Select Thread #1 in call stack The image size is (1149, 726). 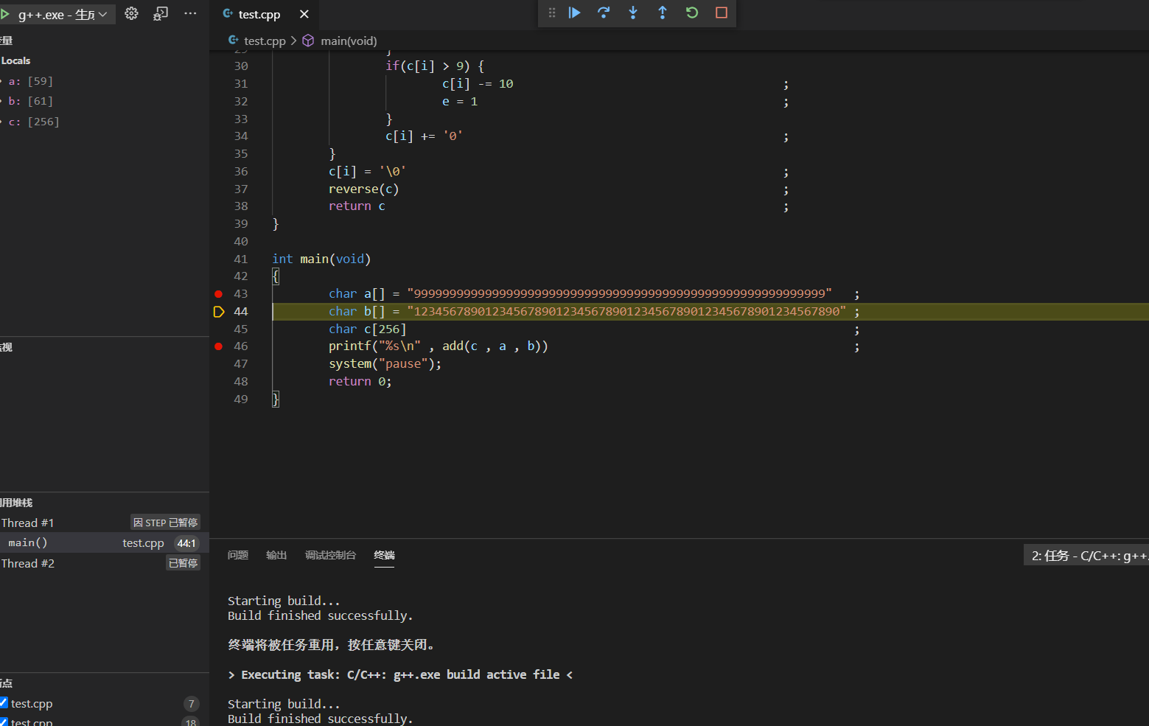coord(27,523)
